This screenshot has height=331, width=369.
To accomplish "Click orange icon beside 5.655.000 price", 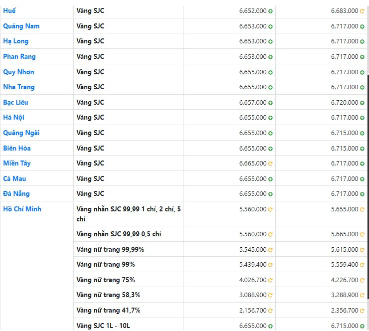I will click(362, 209).
